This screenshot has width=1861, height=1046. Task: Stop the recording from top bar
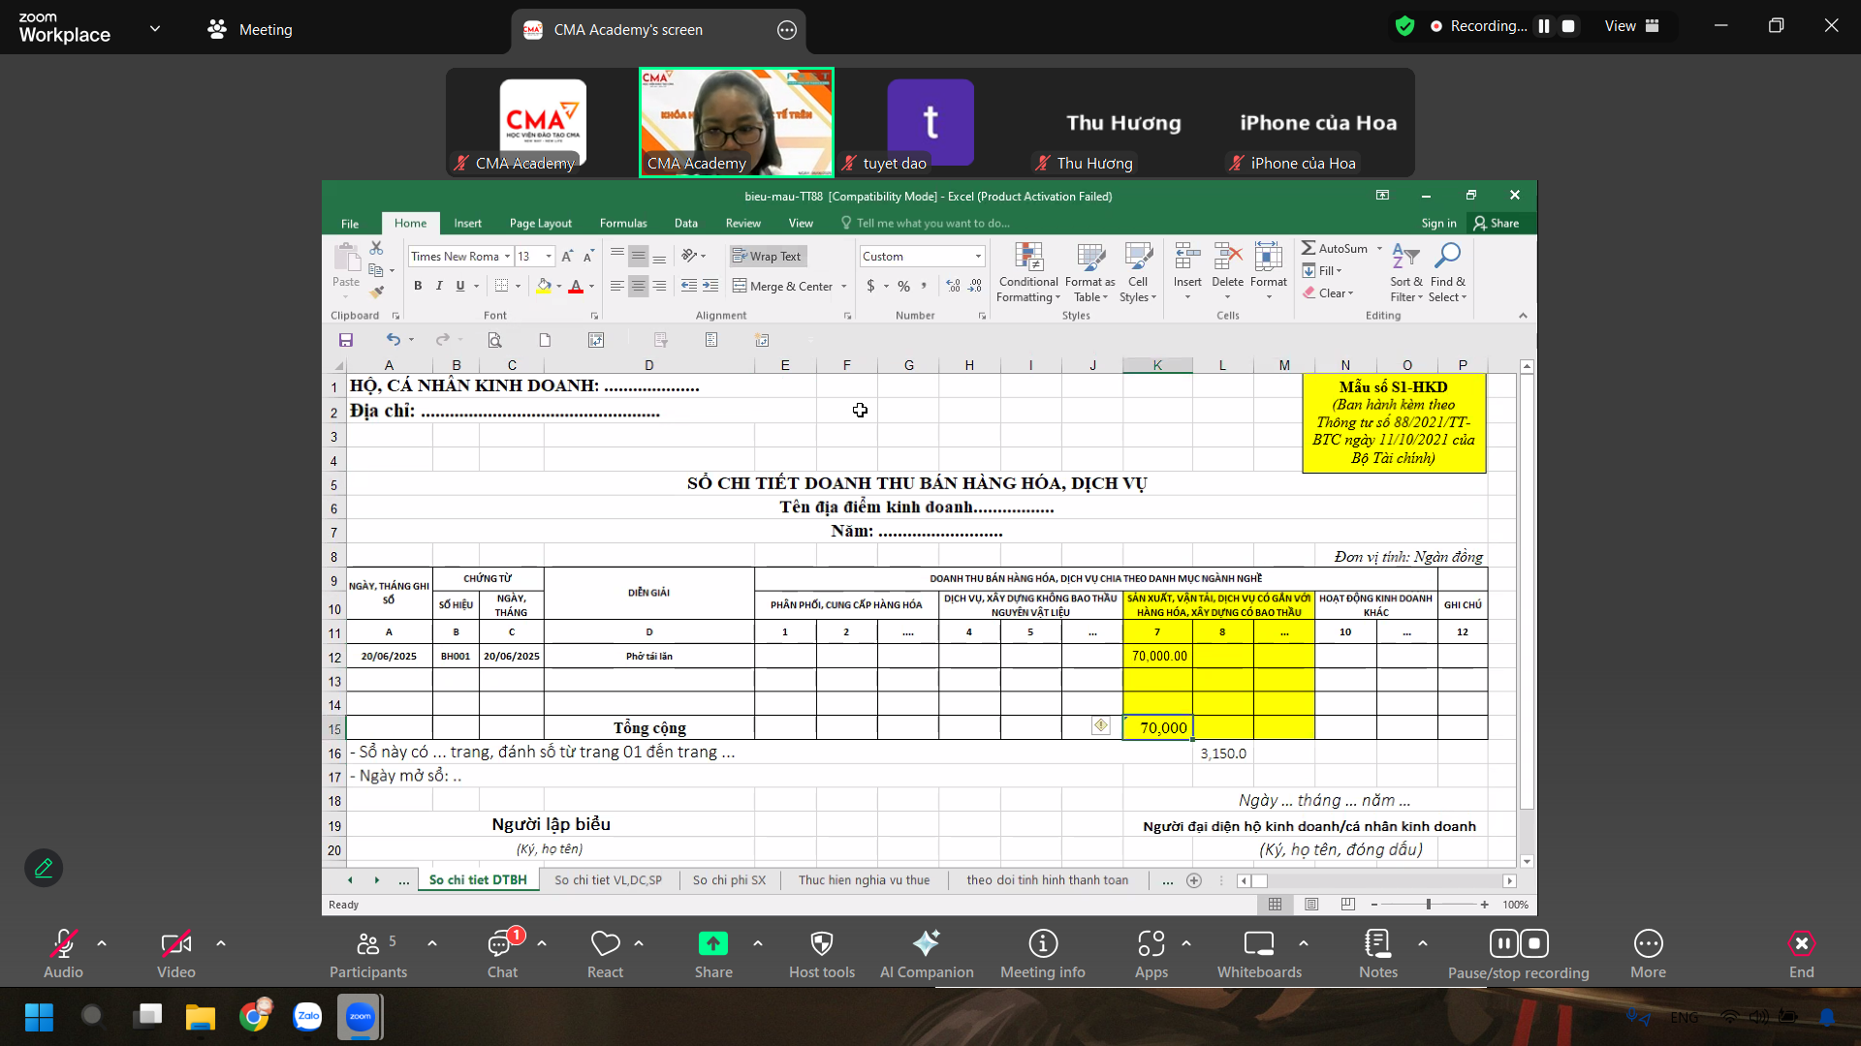coord(1568,26)
